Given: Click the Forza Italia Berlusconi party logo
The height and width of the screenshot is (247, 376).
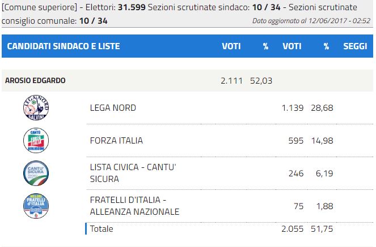Looking at the screenshot, I should pyautogui.click(x=36, y=141).
